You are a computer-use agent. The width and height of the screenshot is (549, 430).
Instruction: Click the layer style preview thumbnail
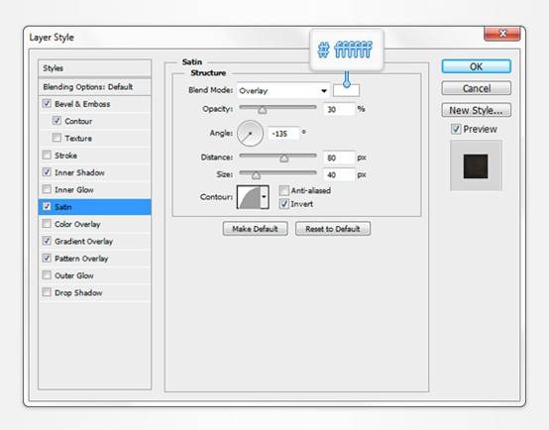(x=476, y=166)
